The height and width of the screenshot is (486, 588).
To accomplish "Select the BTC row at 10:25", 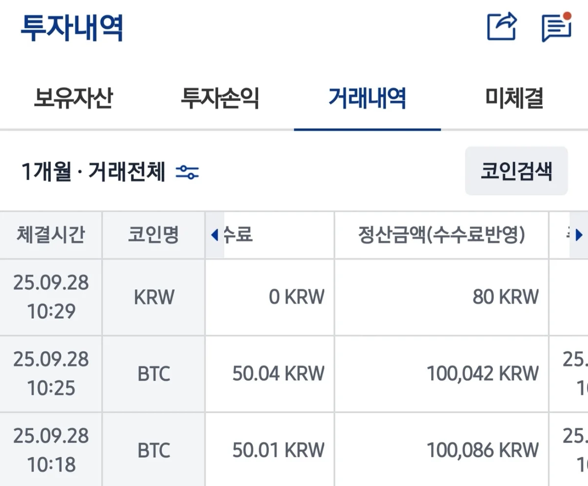I will click(x=154, y=374).
